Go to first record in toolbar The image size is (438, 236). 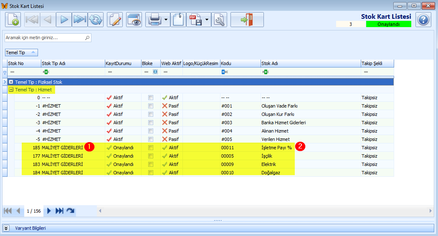tap(32, 20)
